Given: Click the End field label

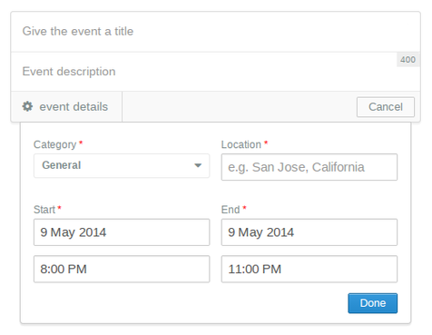Looking at the screenshot, I should [231, 210].
